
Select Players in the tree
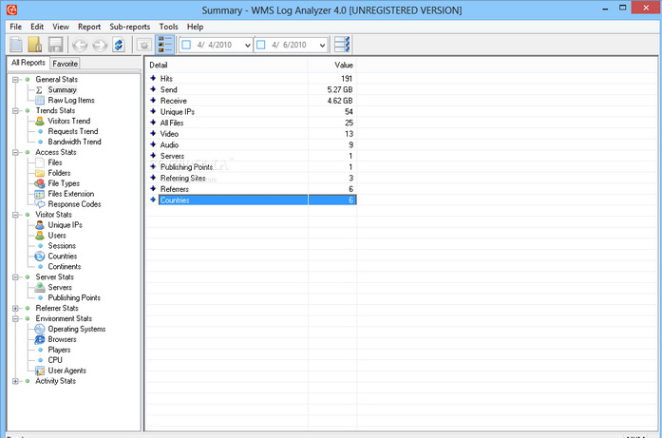59,350
